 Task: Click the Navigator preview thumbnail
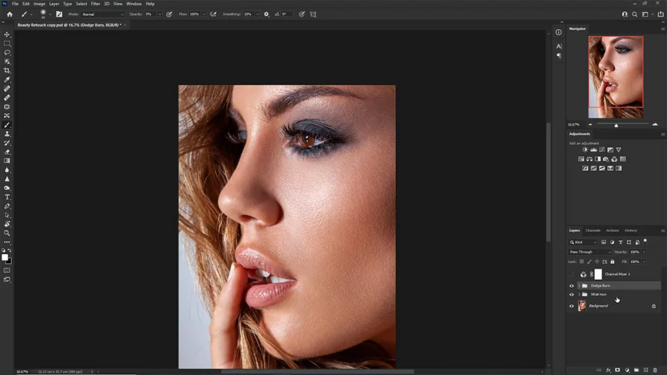(x=616, y=77)
